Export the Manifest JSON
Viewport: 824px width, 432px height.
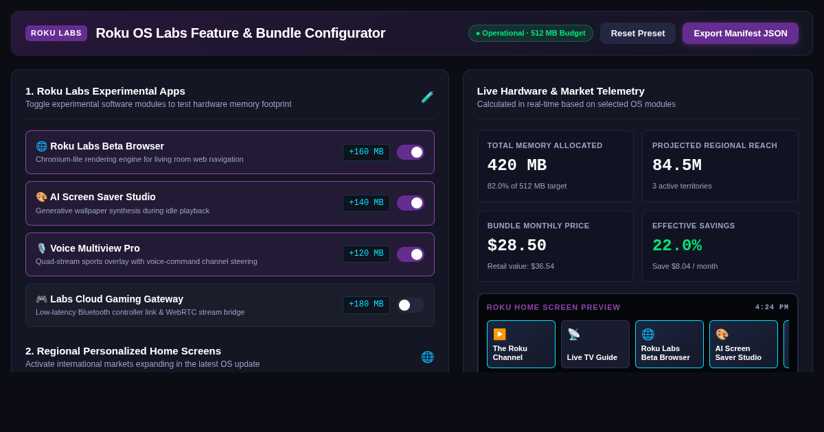pyautogui.click(x=740, y=33)
